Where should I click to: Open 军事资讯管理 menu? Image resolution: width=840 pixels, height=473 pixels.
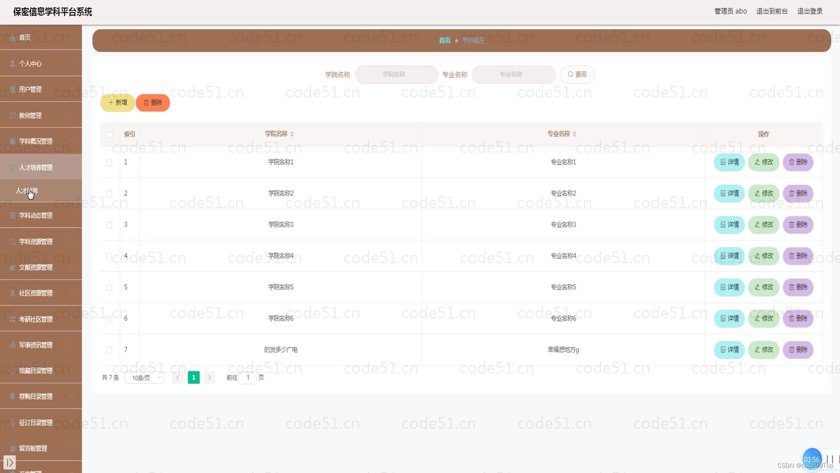[41, 345]
